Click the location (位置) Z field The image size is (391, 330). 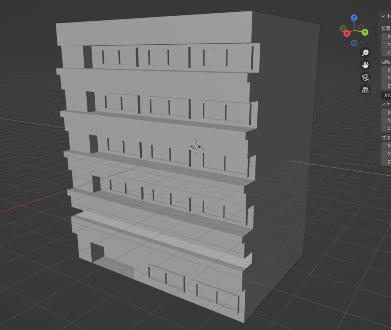coord(386,53)
